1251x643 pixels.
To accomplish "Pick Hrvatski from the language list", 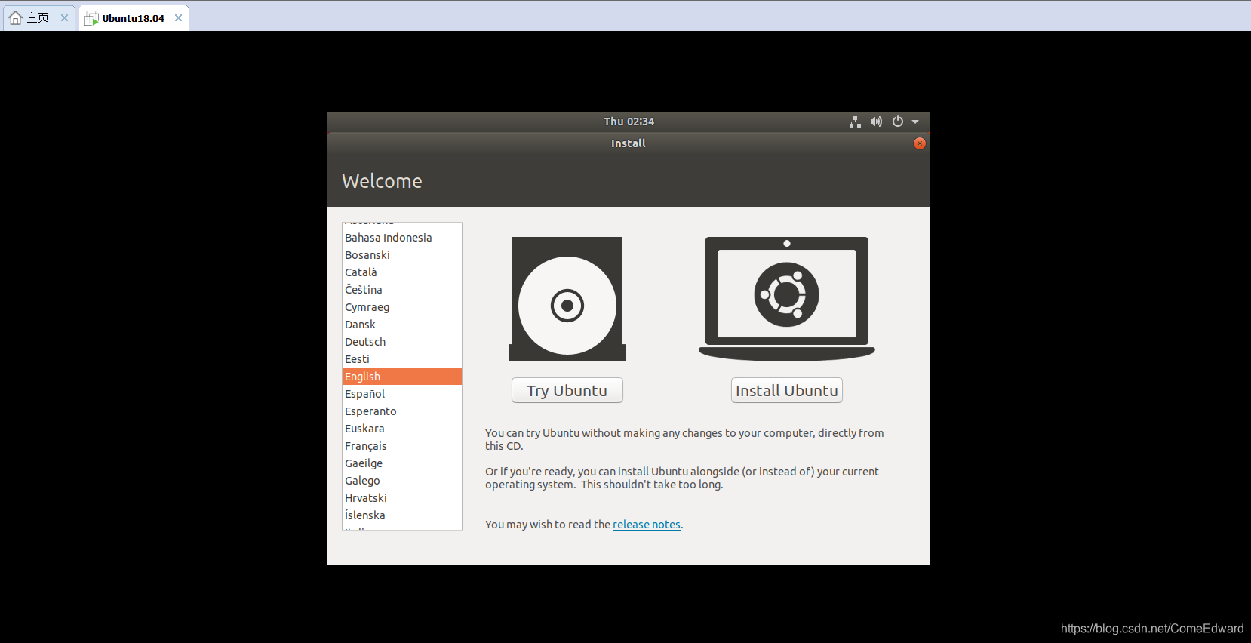I will point(402,498).
